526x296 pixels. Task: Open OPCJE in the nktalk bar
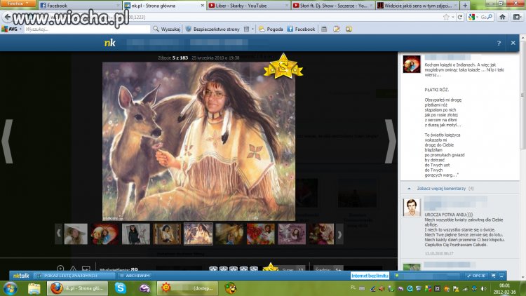(476, 276)
